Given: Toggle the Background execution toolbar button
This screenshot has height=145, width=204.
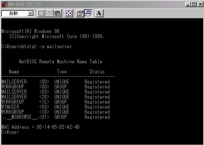Looking at the screenshot, I should pos(89,13).
